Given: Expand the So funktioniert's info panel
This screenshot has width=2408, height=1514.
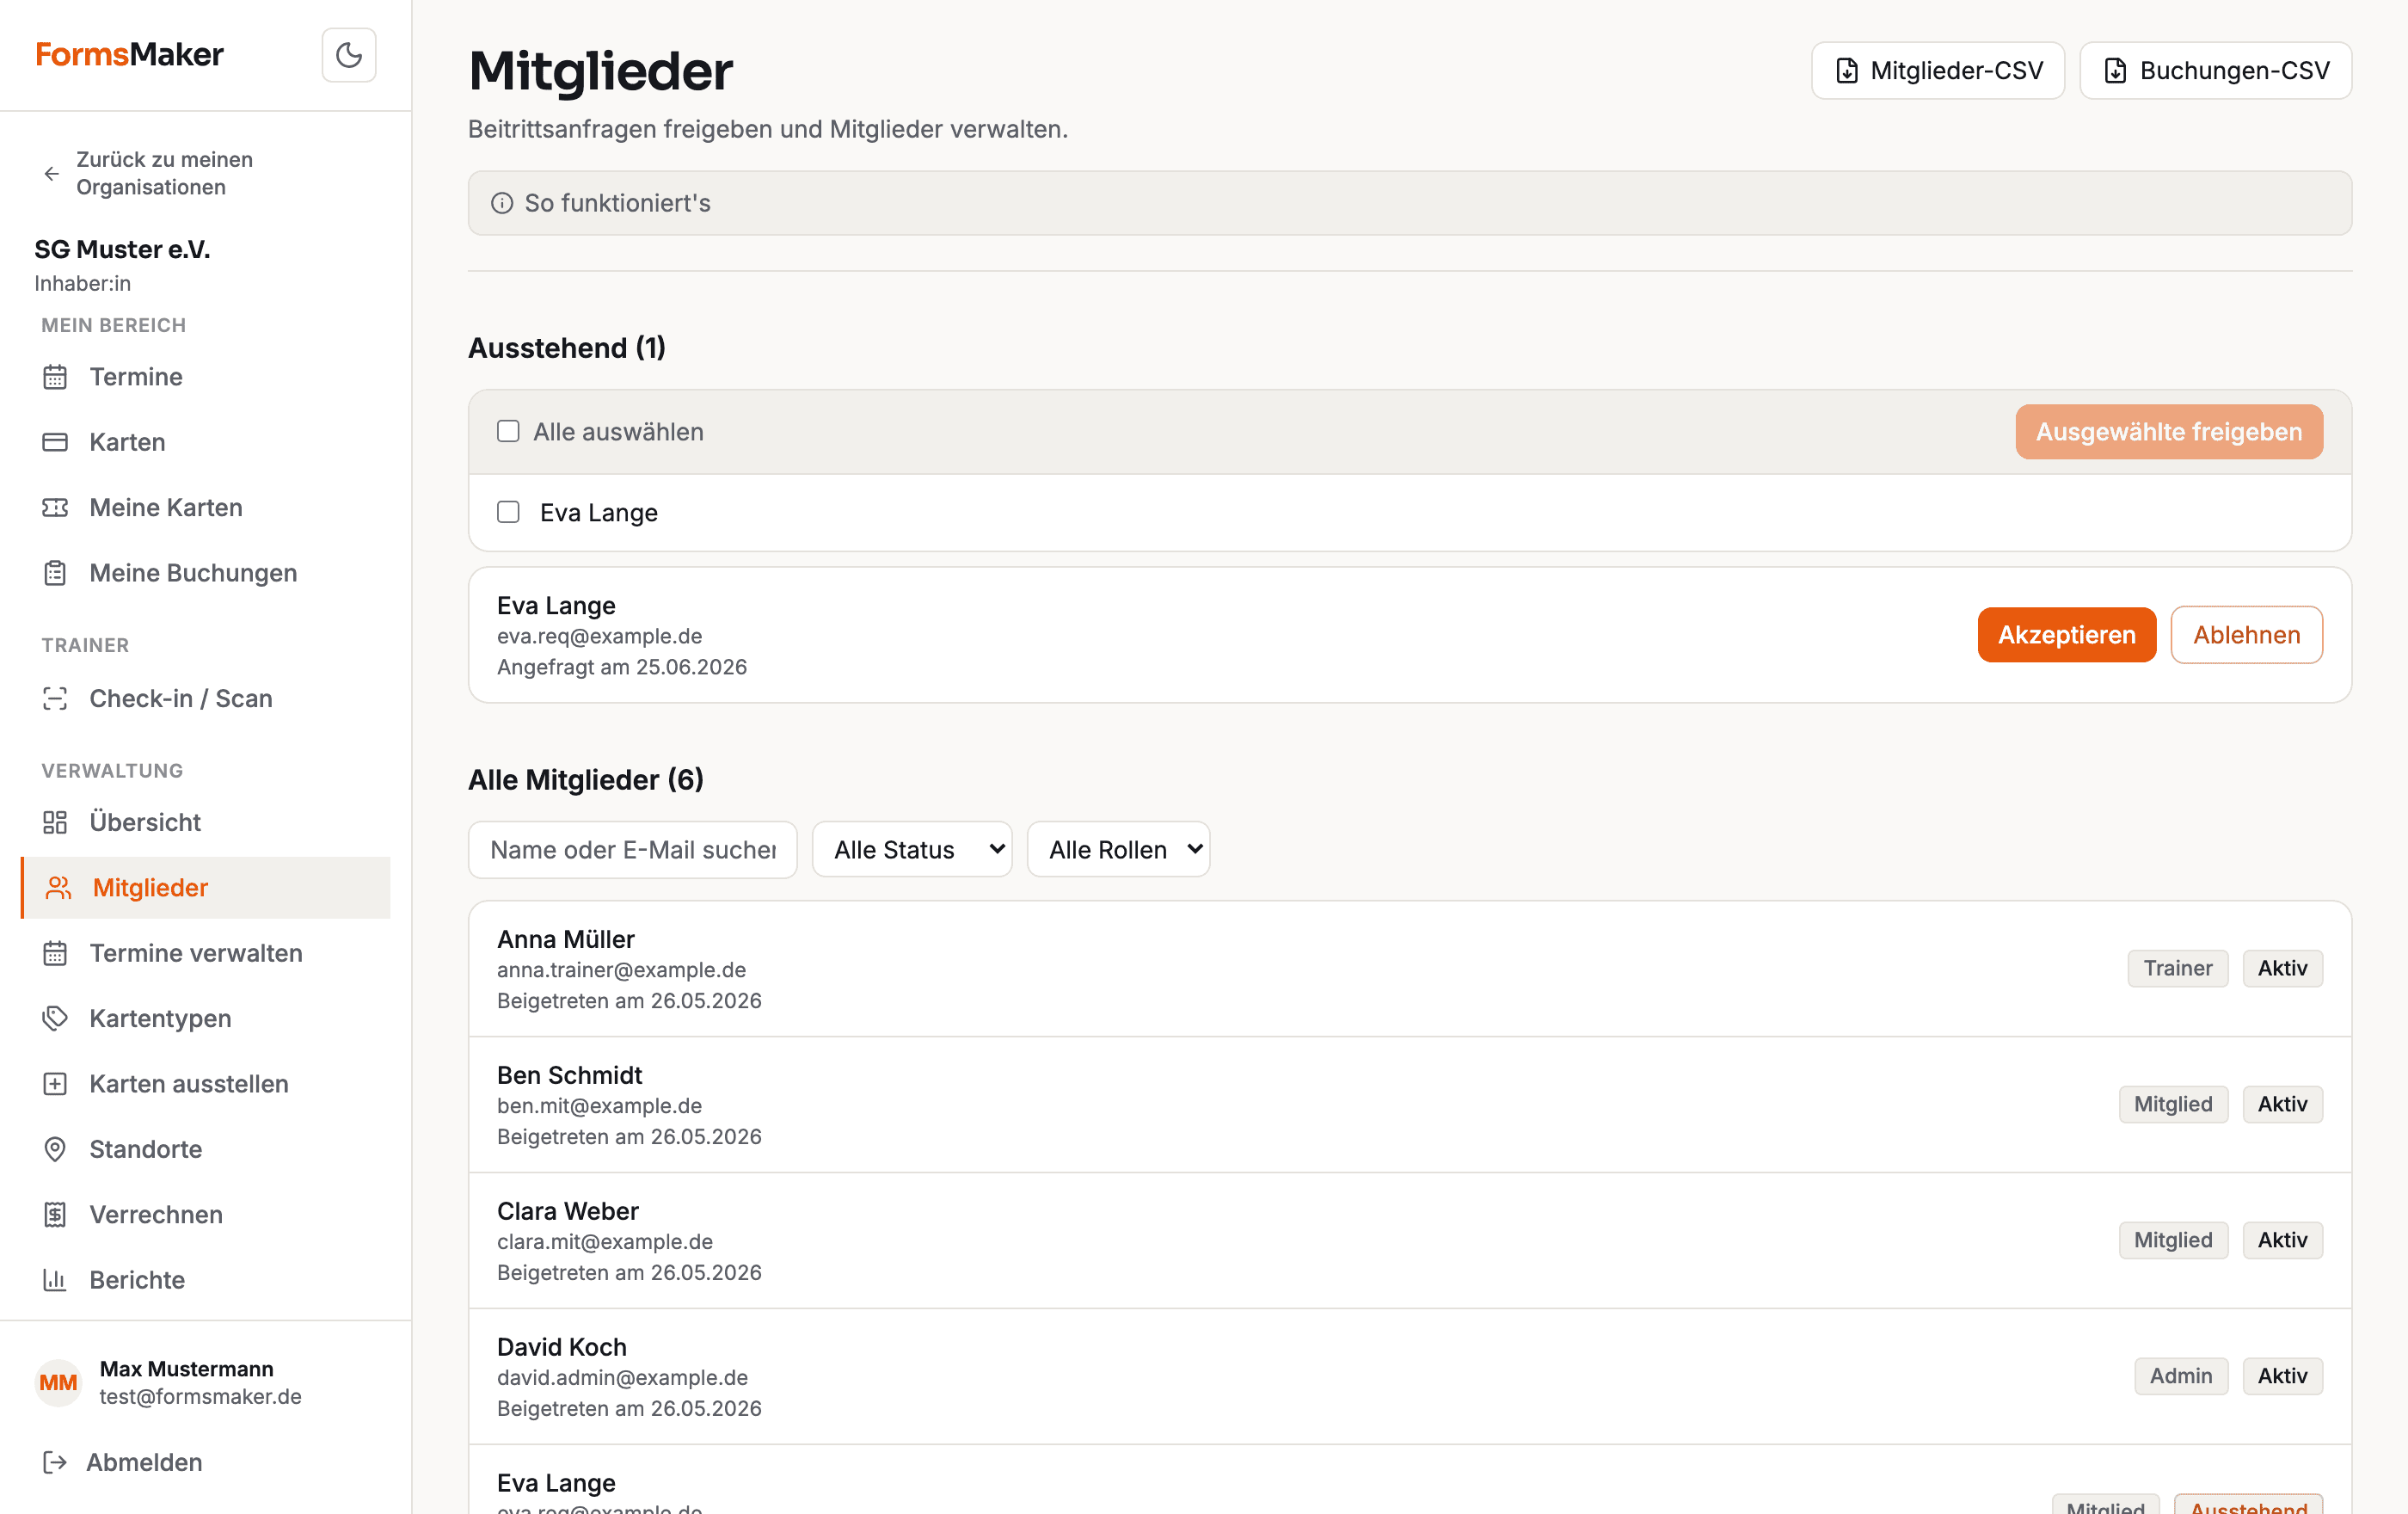Looking at the screenshot, I should click(x=1409, y=203).
